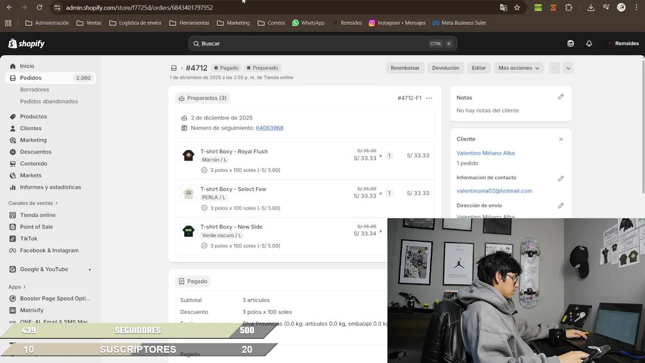This screenshot has height=363, width=645.
Task: Click T-shirt Boxy - Royal Flush title
Action: click(x=234, y=152)
